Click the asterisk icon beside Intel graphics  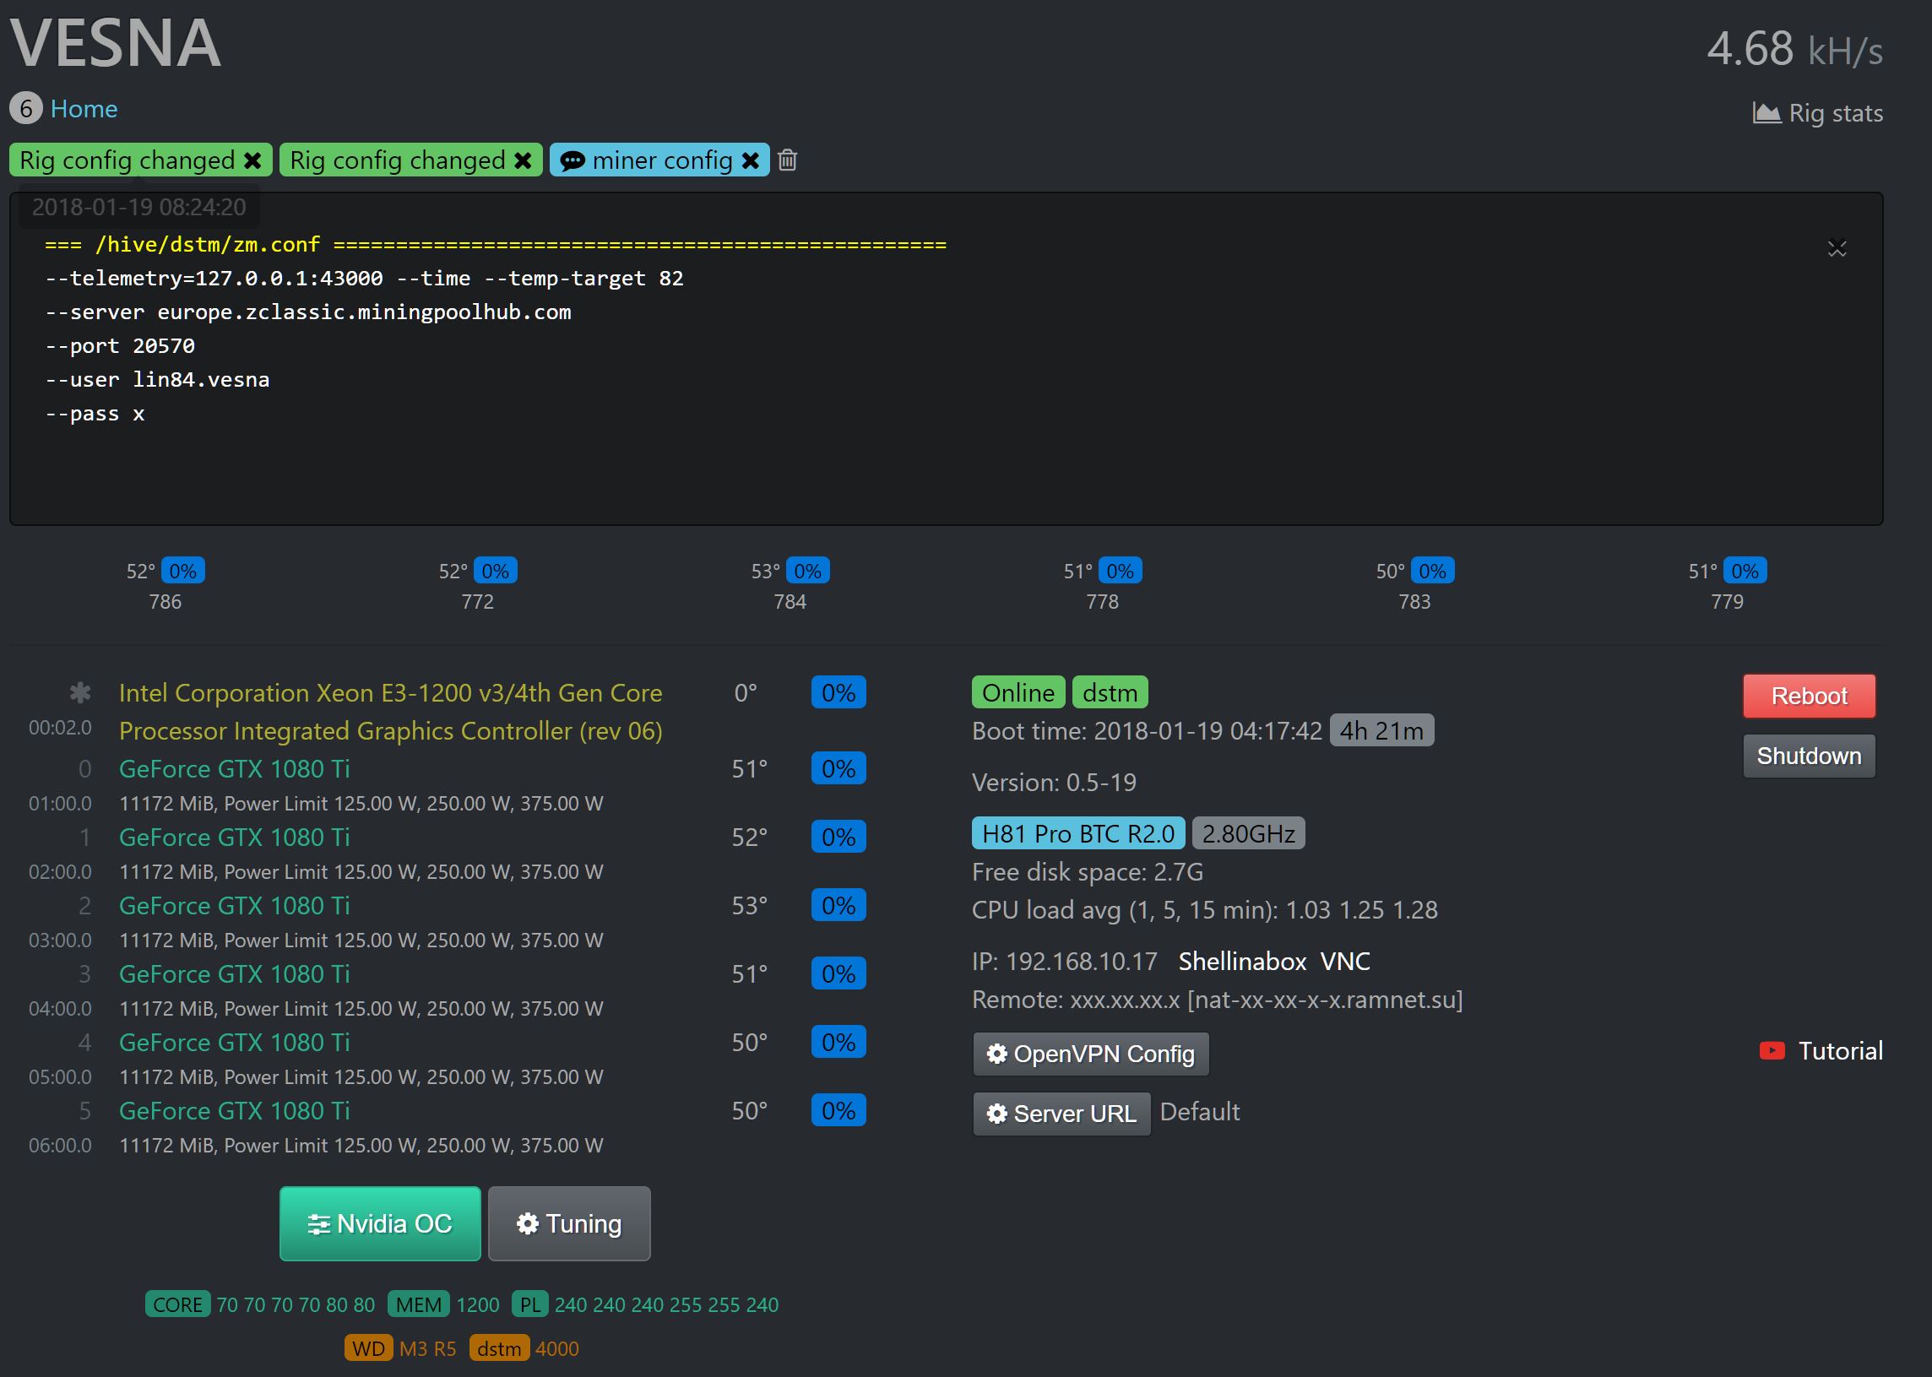[80, 692]
